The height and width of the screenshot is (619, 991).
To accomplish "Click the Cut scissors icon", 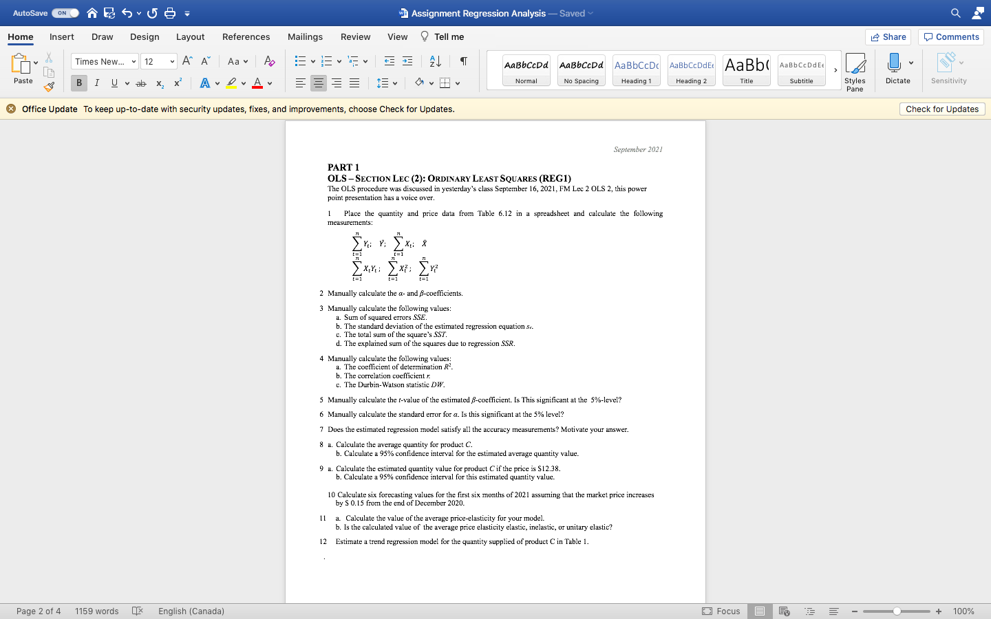I will 49,58.
